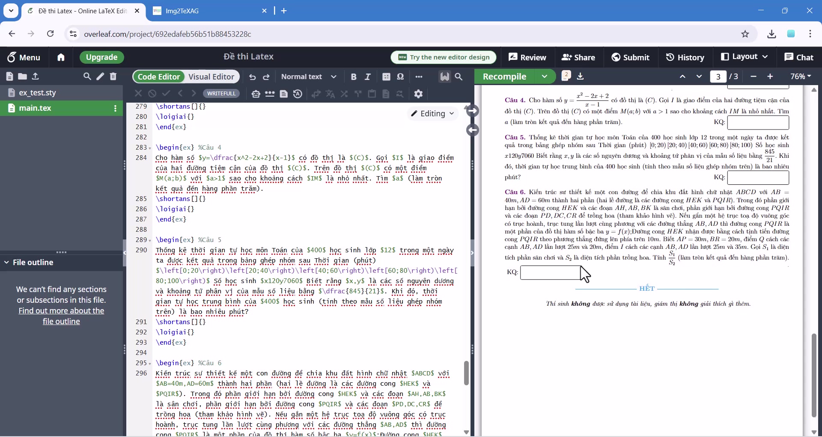Open the Editing mode dropdown
This screenshot has width=822, height=437.
(432, 113)
